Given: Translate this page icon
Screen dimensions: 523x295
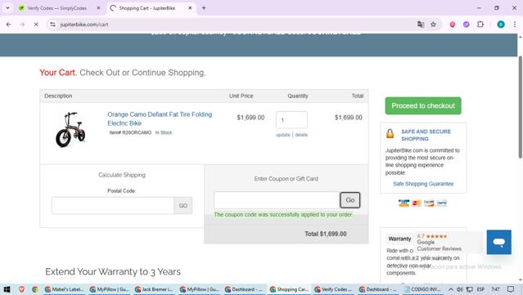Looking at the screenshot, I should click(421, 25).
